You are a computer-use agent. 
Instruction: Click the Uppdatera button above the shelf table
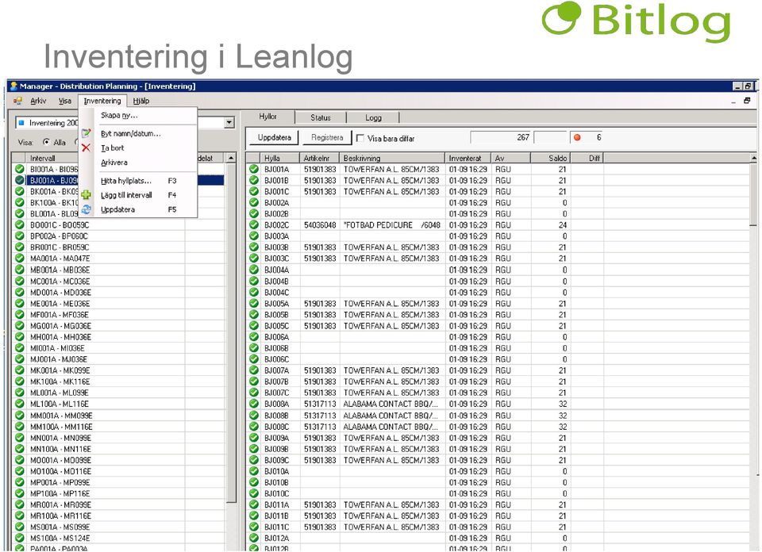click(274, 138)
